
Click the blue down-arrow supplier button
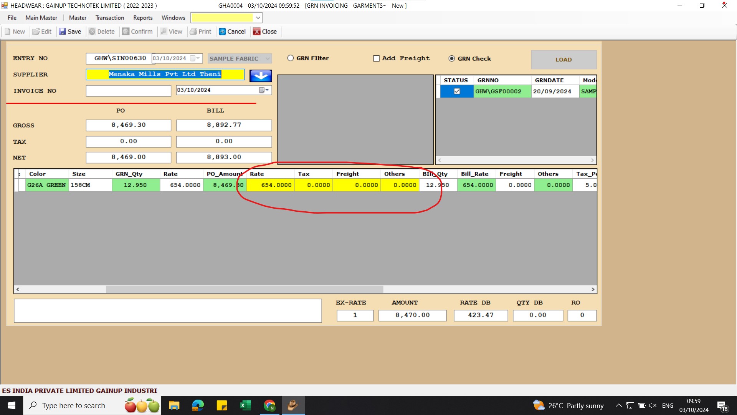pyautogui.click(x=261, y=76)
